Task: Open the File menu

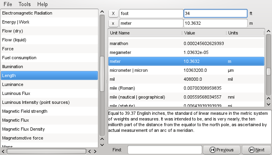Action: click(x=8, y=4)
